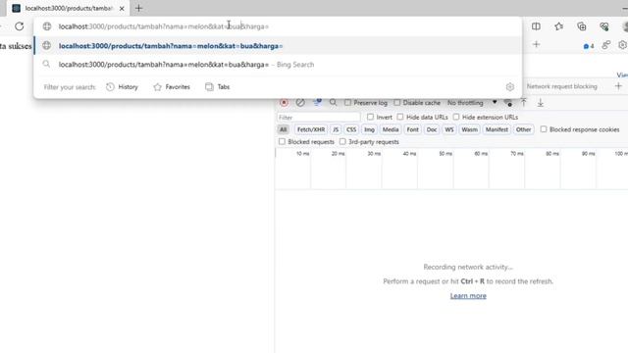Image resolution: width=628 pixels, height=353 pixels.
Task: Check Blocked response cookies
Action: [544, 129]
